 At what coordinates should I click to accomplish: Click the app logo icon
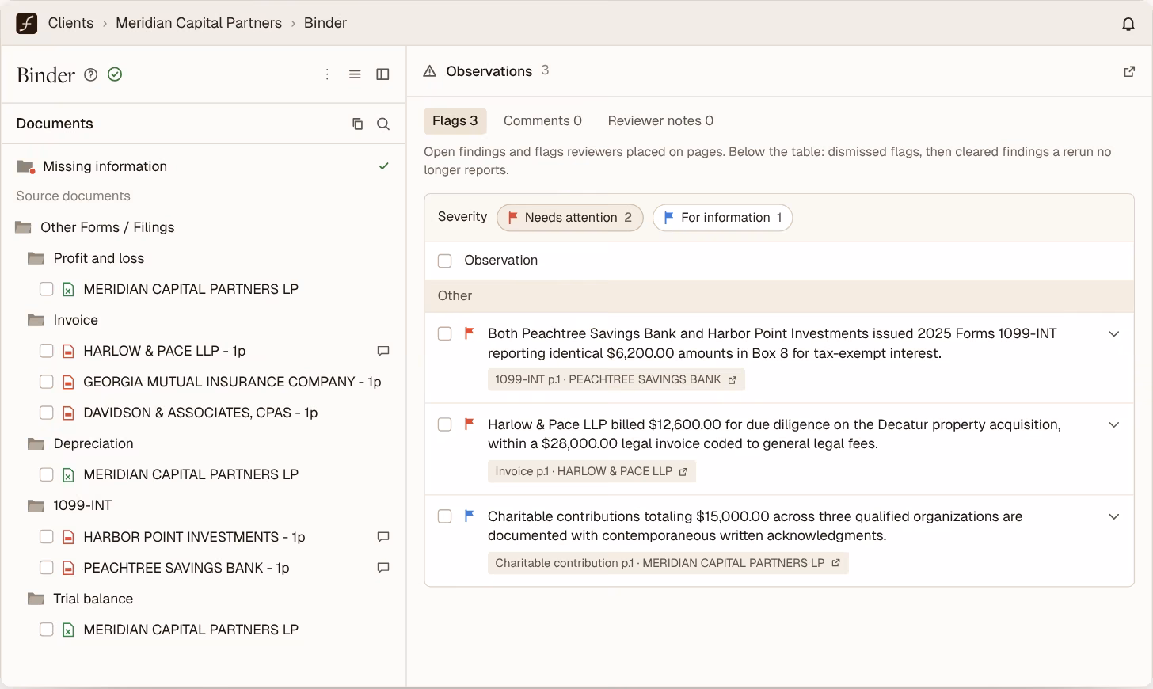[x=26, y=23]
